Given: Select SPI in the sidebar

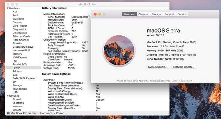Looking at the screenshot, I should click(x=14, y=82).
